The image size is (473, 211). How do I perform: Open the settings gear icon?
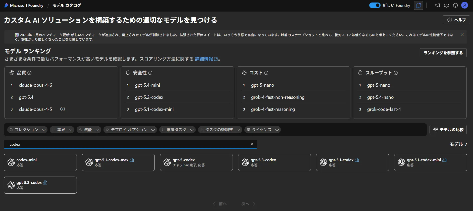(x=446, y=5)
